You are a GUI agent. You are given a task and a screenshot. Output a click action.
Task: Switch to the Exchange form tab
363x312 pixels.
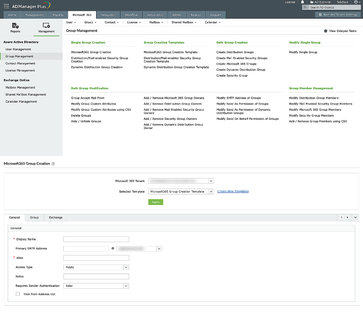[x=56, y=217]
